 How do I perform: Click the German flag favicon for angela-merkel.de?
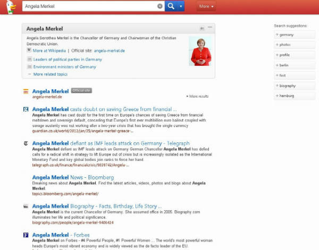pyautogui.click(x=26, y=91)
